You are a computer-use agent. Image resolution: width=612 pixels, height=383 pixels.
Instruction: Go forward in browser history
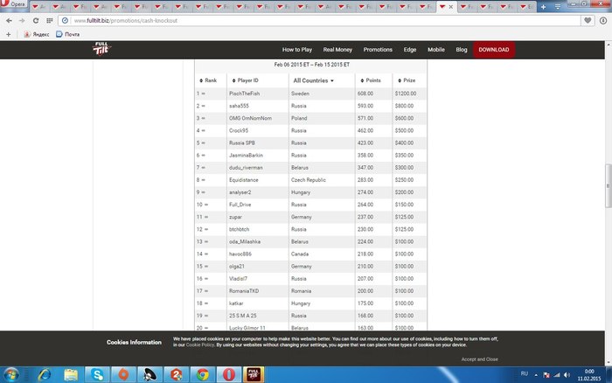(x=22, y=21)
